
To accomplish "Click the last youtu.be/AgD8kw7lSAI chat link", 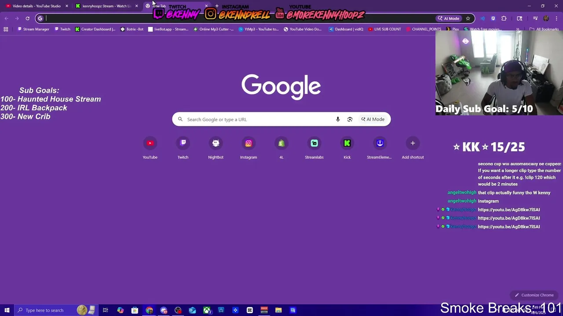I will [508, 227].
